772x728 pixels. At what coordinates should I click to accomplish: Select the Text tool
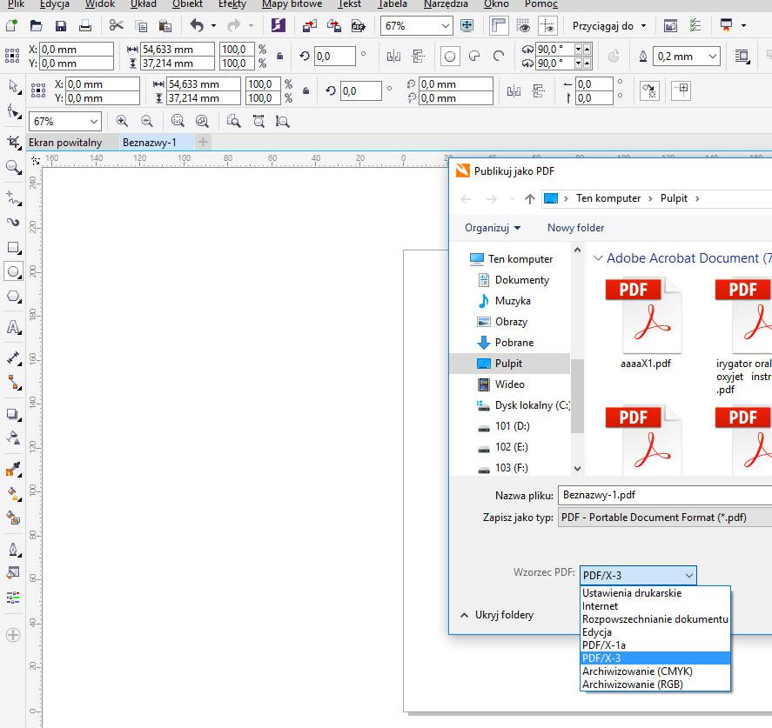[x=13, y=328]
